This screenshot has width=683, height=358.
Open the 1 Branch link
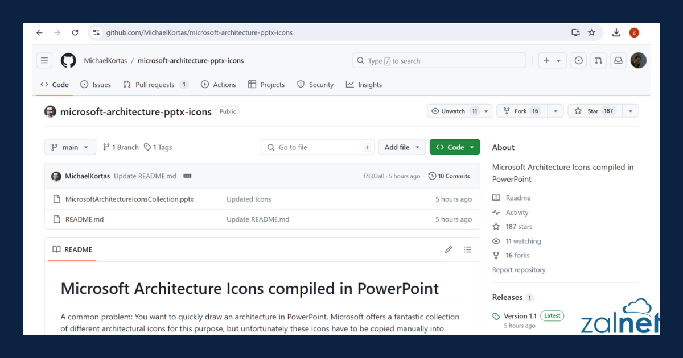point(121,147)
